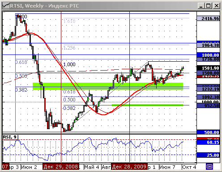Select the 500.00 support level label
Image resolution: width=222 pixels, height=172 pixels.
[x=208, y=132]
